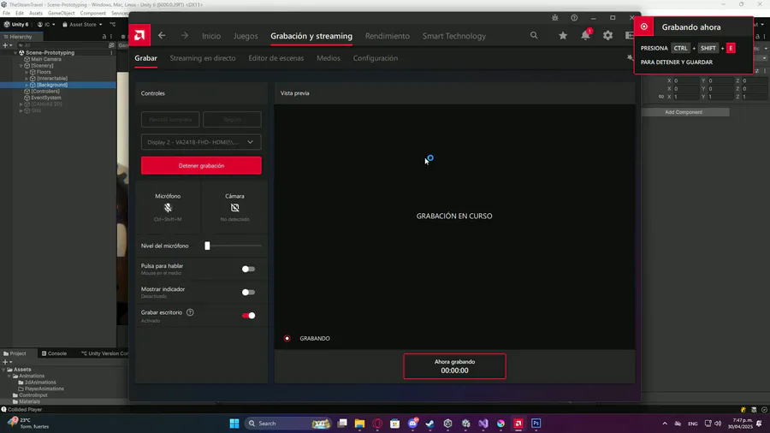Switch to the Console tab in Unity
This screenshot has height=433, width=770.
(x=54, y=353)
